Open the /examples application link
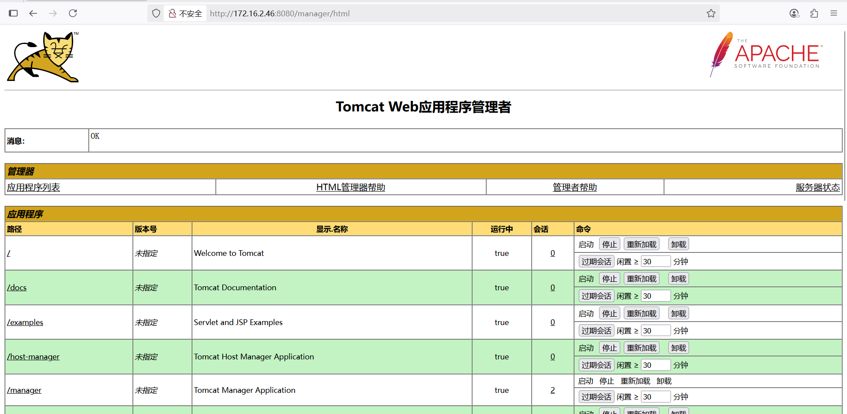This screenshot has width=847, height=414. pyautogui.click(x=25, y=322)
